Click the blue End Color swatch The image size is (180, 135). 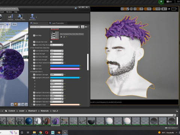tap(65, 66)
